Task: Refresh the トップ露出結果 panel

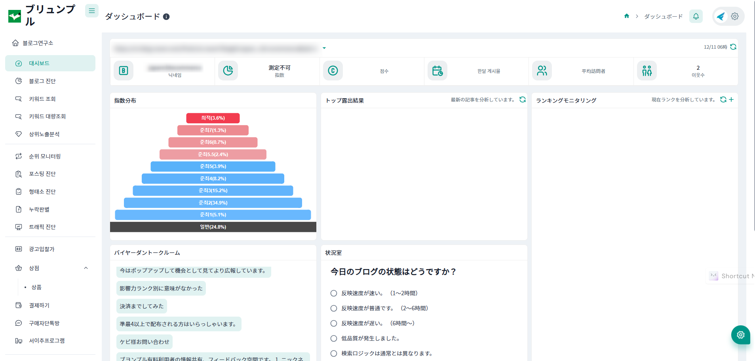Action: [x=523, y=99]
